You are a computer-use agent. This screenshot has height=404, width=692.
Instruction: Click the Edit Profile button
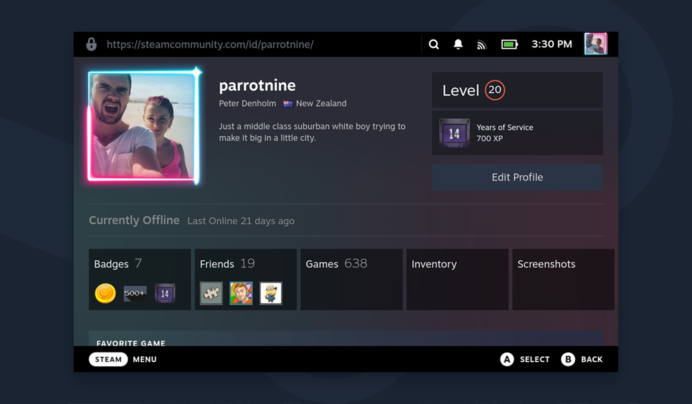(517, 177)
